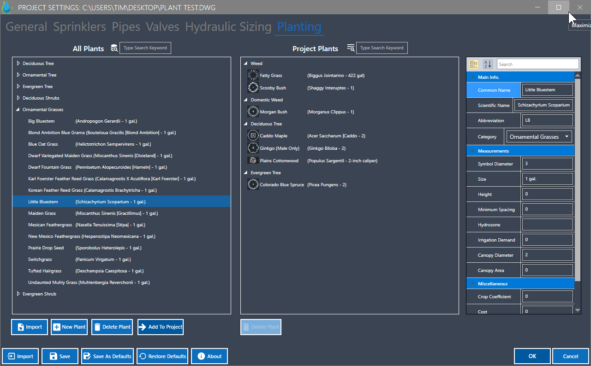
Task: Open the Hydraulic Sizing tab
Action: click(x=228, y=27)
